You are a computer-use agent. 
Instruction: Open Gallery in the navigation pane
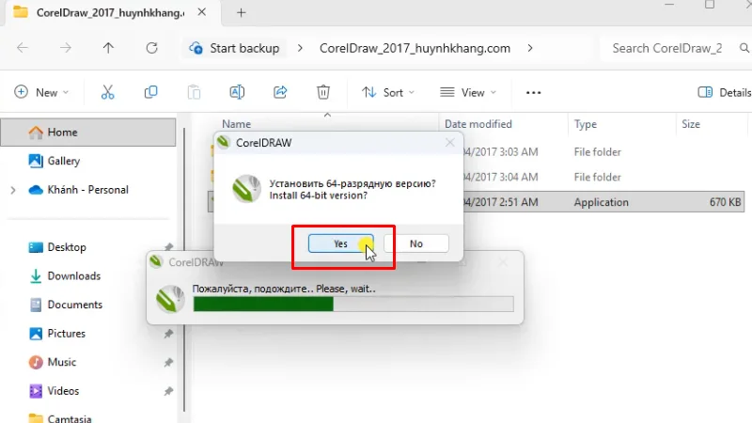click(x=64, y=161)
